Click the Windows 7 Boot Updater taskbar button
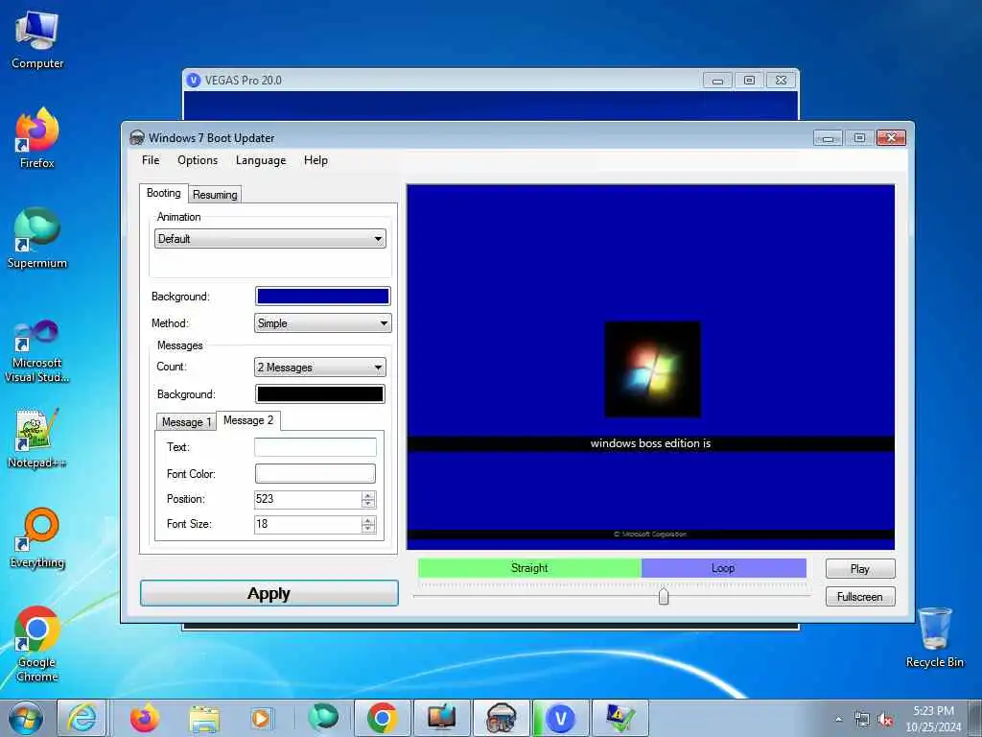The image size is (982, 737). tap(501, 718)
